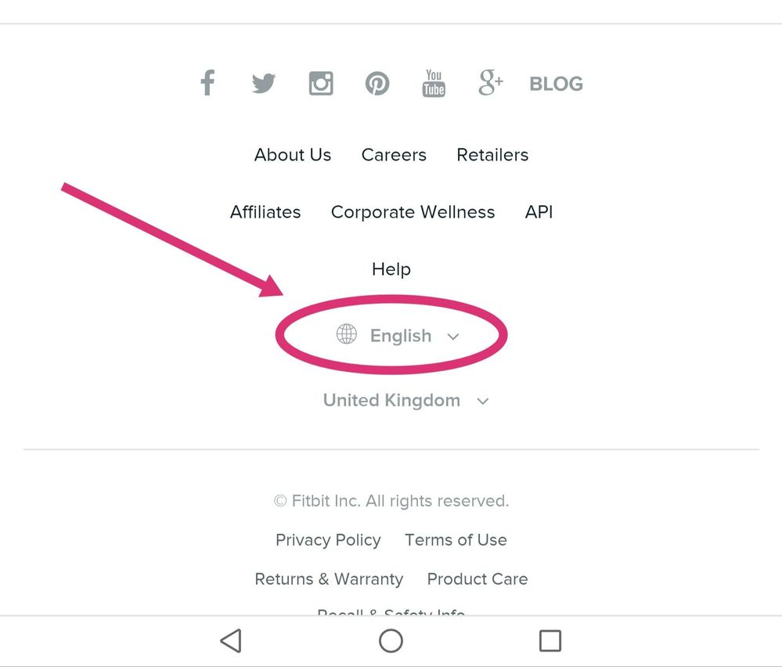Viewport: 782px width, 667px height.
Task: Visit the Corporate Wellness page
Action: (413, 212)
